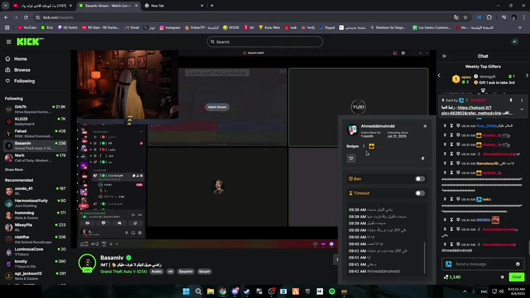530x298 pixels.
Task: Click the mt tag under stream title
Action: [170, 272]
